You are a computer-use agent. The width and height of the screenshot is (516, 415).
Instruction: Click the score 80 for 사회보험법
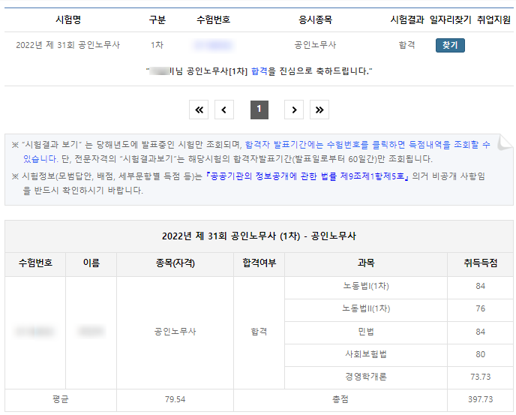point(481,354)
